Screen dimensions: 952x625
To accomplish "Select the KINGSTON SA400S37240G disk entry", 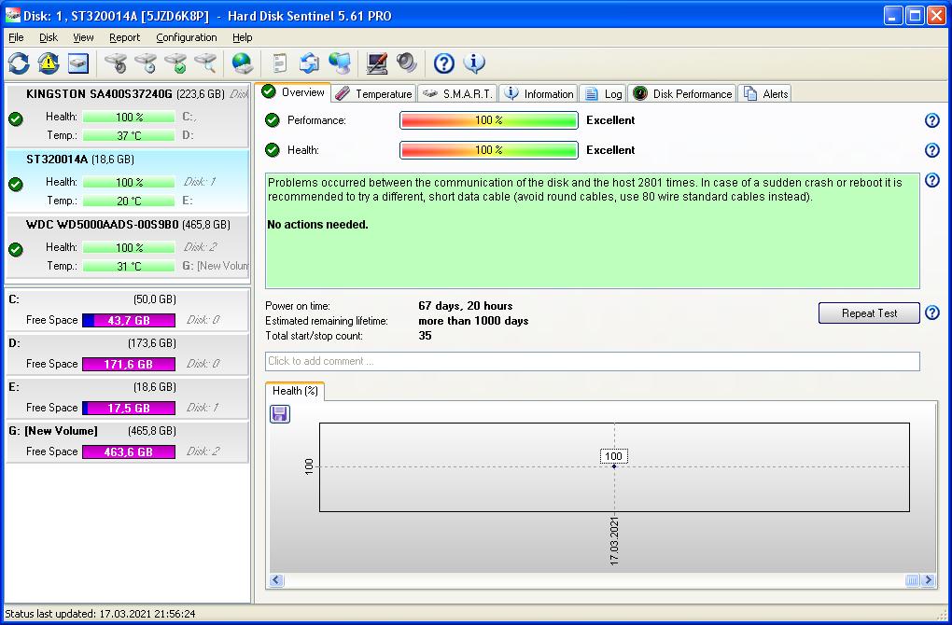I will (x=128, y=116).
